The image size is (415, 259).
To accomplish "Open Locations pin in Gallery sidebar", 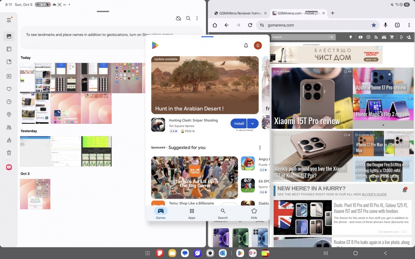I will pyautogui.click(x=9, y=115).
